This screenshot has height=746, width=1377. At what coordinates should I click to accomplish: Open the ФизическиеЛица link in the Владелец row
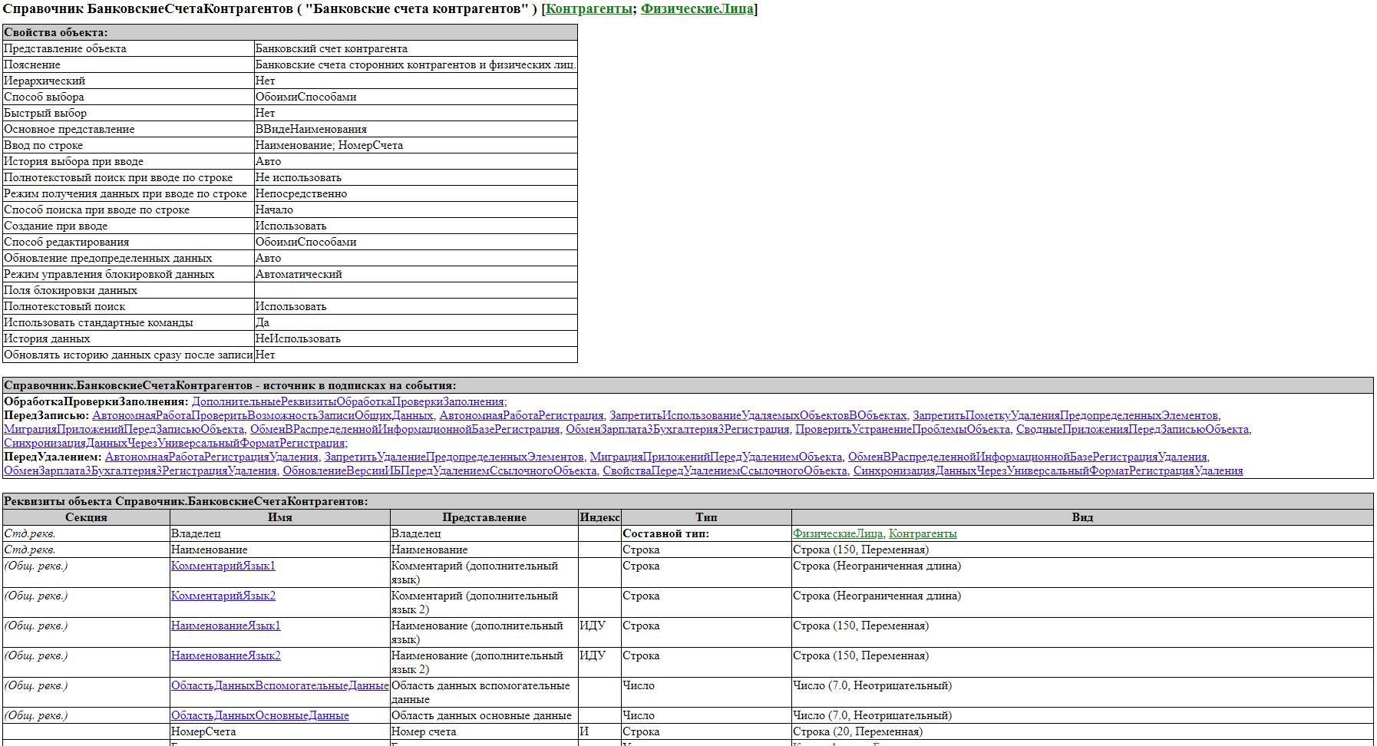tap(837, 533)
